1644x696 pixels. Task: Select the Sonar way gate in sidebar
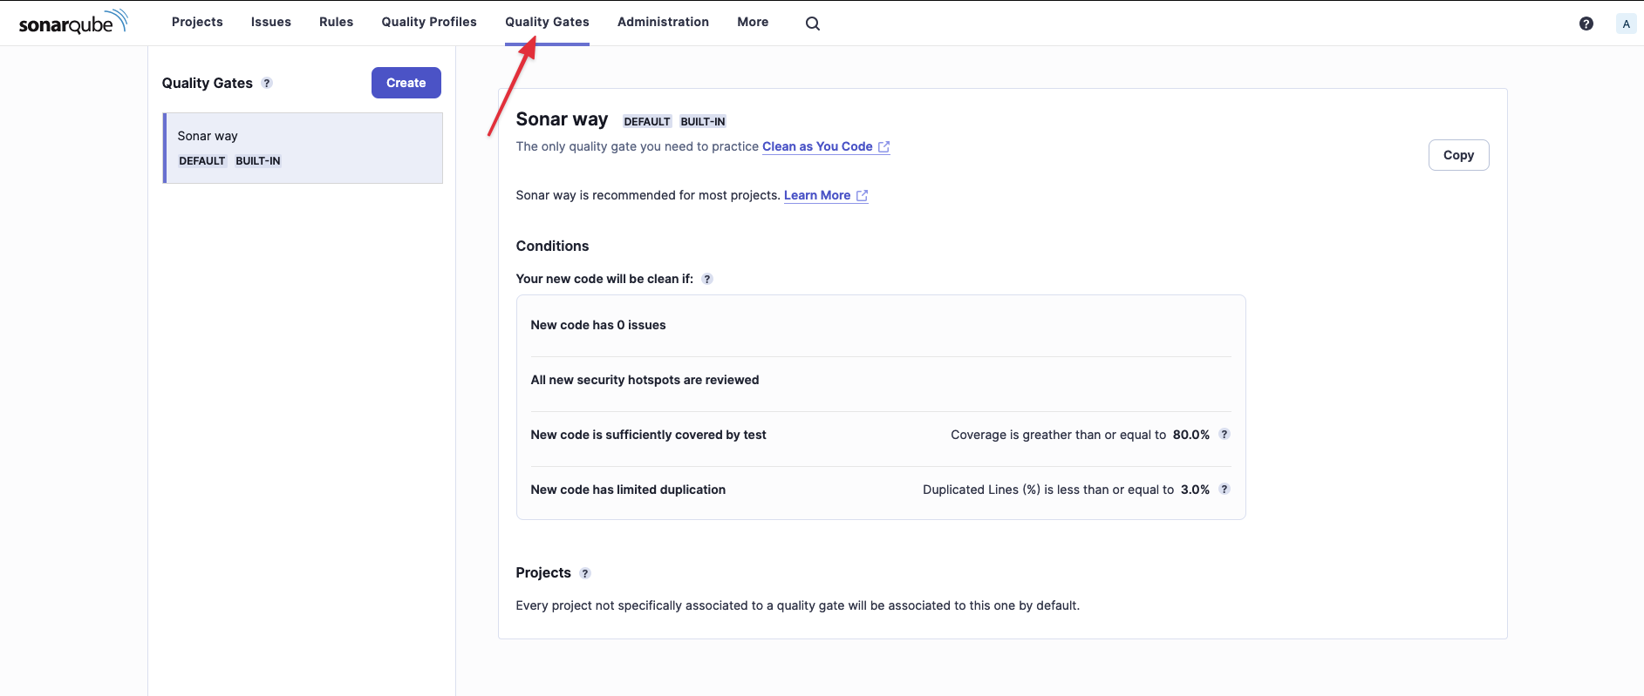point(303,148)
